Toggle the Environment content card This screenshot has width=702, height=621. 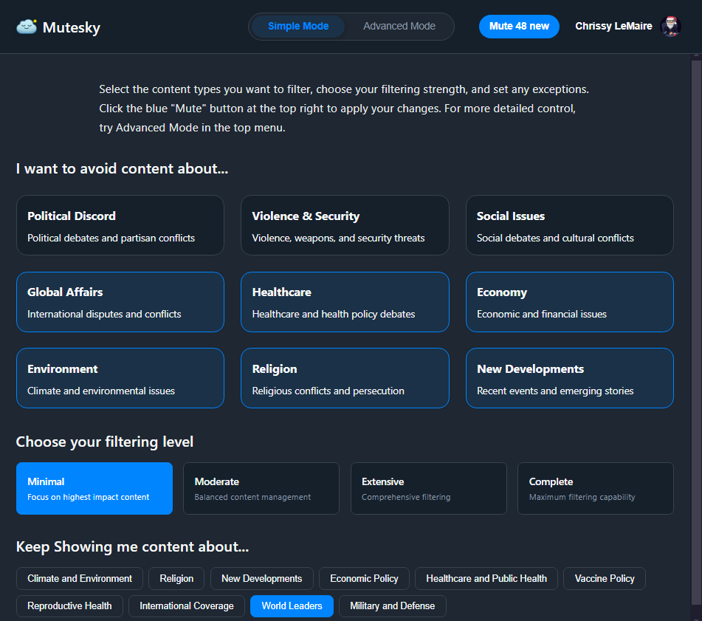[120, 378]
